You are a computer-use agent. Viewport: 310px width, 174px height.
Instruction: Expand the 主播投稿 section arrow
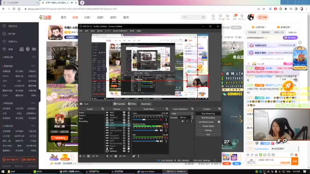point(265,27)
